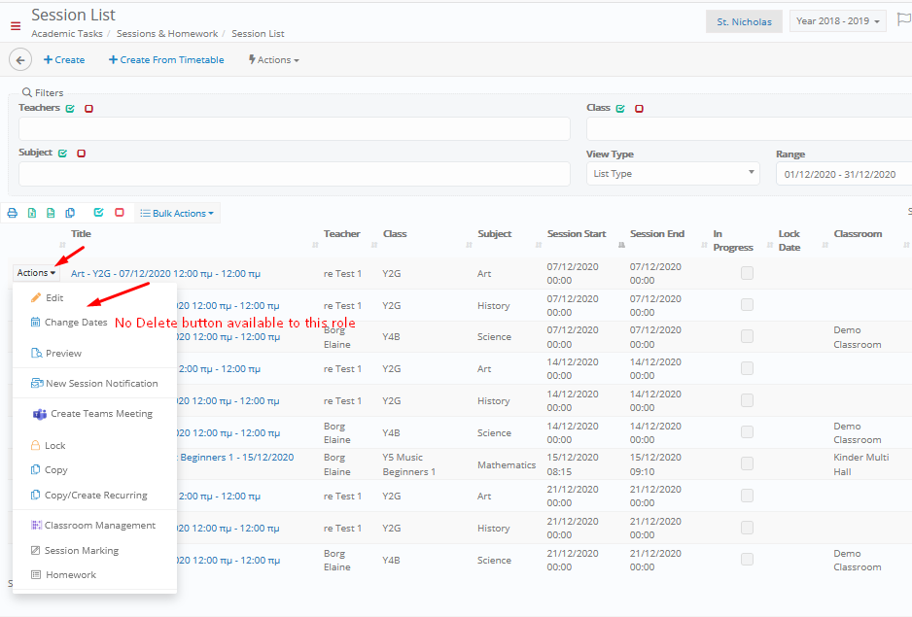
Task: Tick In Progress for the Art 07/12/2020 session
Action: (x=748, y=273)
